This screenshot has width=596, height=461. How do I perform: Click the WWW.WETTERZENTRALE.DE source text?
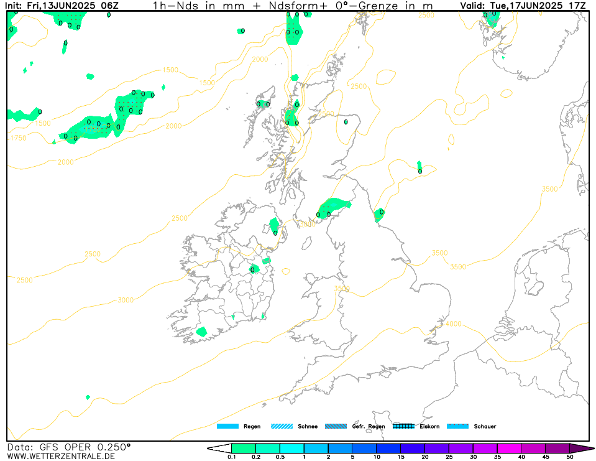61,456
